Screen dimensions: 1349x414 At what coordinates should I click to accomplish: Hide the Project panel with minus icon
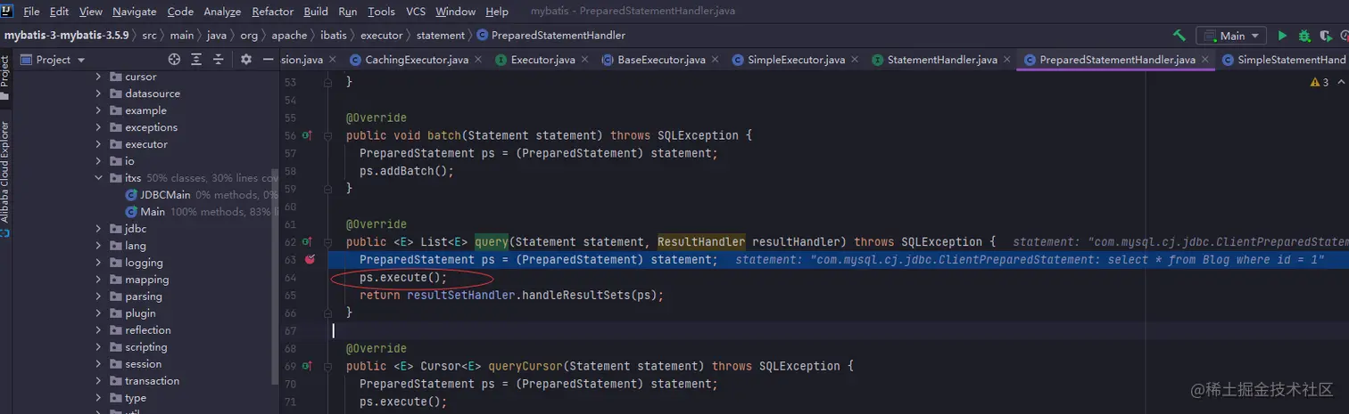[268, 60]
